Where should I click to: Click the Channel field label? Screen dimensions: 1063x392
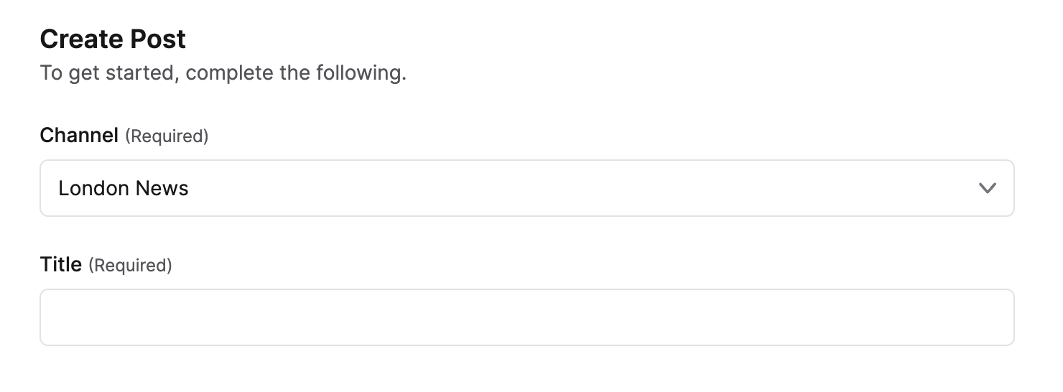click(79, 135)
